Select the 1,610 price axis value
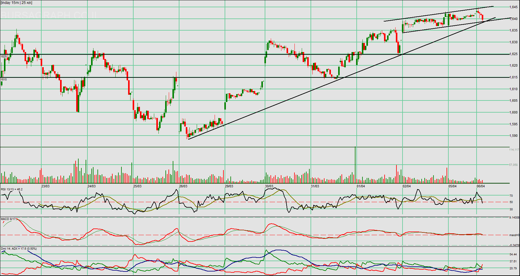520x276 pixels. point(514,89)
